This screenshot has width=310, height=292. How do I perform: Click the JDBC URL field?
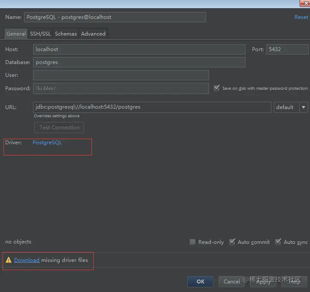152,107
